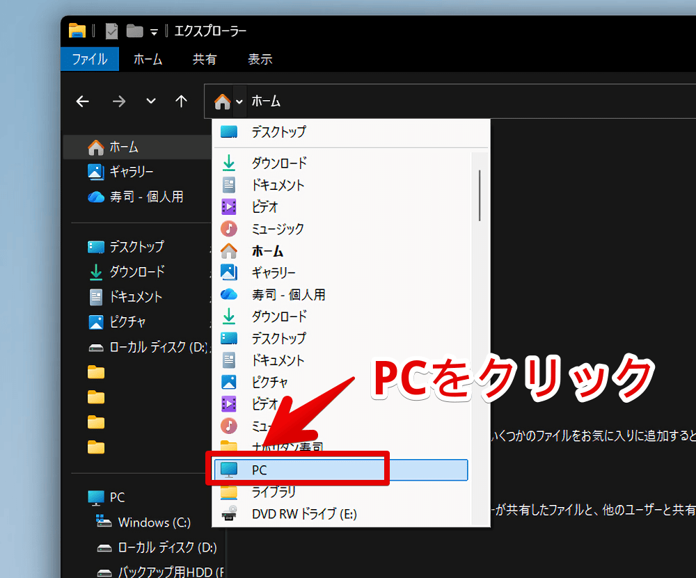The height and width of the screenshot is (578, 696).
Task: Open ライブラリ in the dropdown list
Action: coord(273,492)
